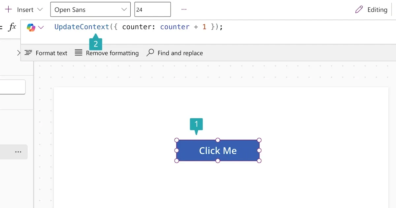396x208 pixels.
Task: Expand the Copilot dropdown chevron
Action: [41, 27]
